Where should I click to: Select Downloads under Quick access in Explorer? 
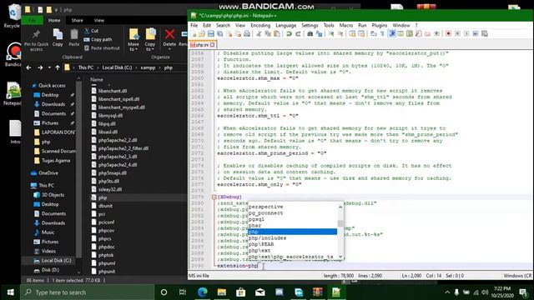click(x=53, y=104)
